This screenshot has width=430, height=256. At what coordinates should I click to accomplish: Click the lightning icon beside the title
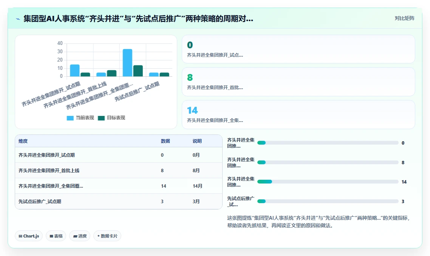[18, 19]
